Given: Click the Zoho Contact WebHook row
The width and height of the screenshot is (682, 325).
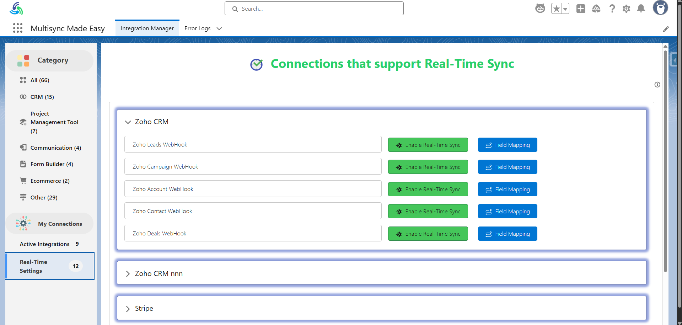Looking at the screenshot, I should tap(253, 211).
